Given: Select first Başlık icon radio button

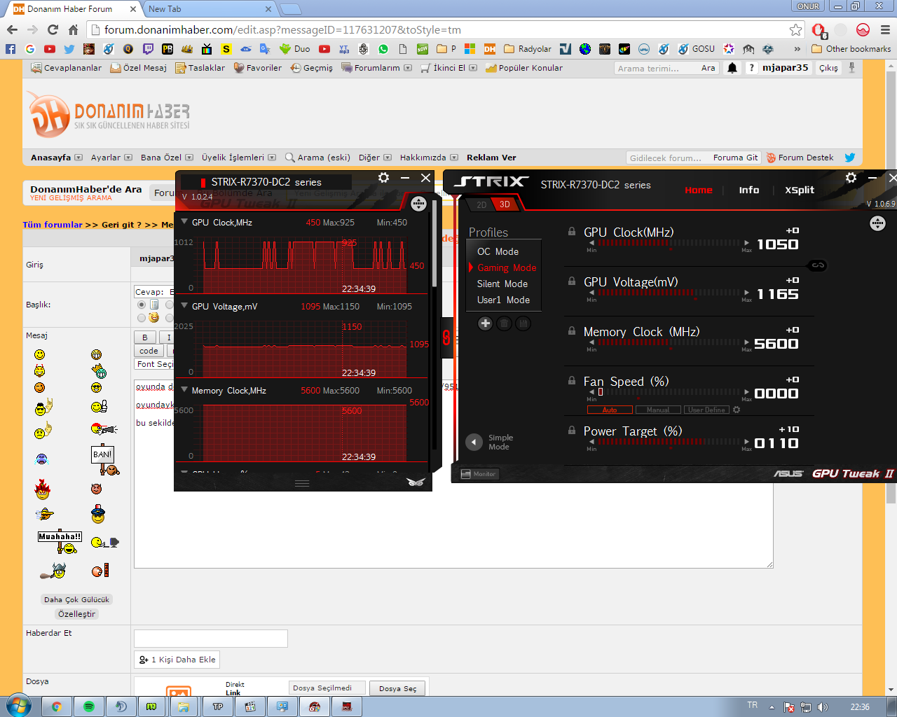Looking at the screenshot, I should [142, 305].
